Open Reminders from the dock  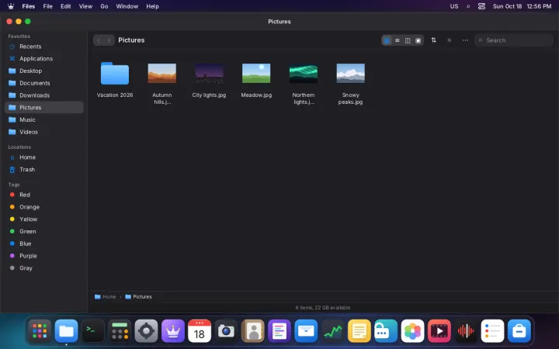[492, 331]
